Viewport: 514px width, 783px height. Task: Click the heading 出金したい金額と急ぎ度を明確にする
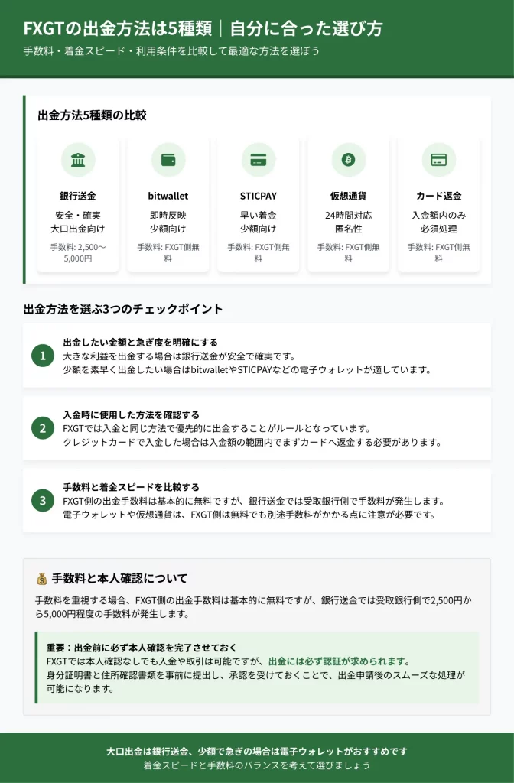[141, 342]
